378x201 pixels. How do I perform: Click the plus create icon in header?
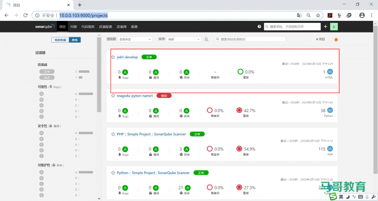tap(326, 27)
